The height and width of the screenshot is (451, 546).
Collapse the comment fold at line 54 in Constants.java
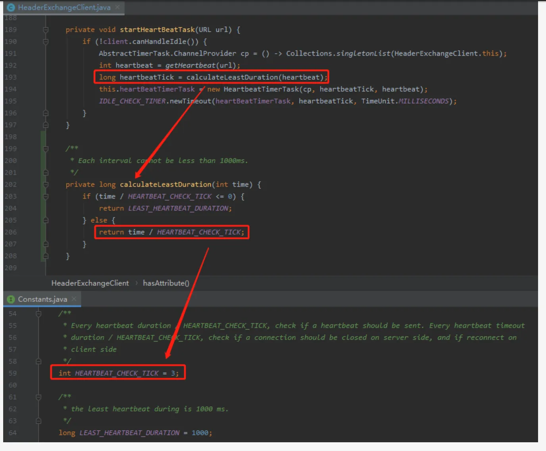tap(38, 314)
